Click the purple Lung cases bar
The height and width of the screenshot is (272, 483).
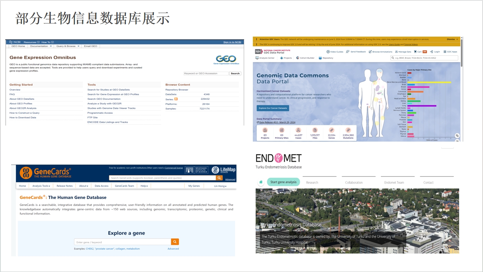[422, 106]
